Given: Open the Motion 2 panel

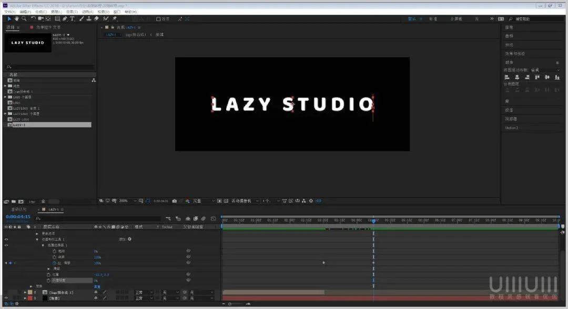Looking at the screenshot, I should (512, 128).
